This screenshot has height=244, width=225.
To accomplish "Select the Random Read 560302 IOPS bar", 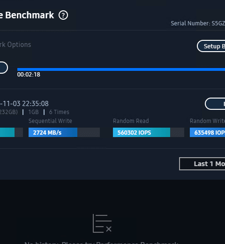I will pos(149,132).
